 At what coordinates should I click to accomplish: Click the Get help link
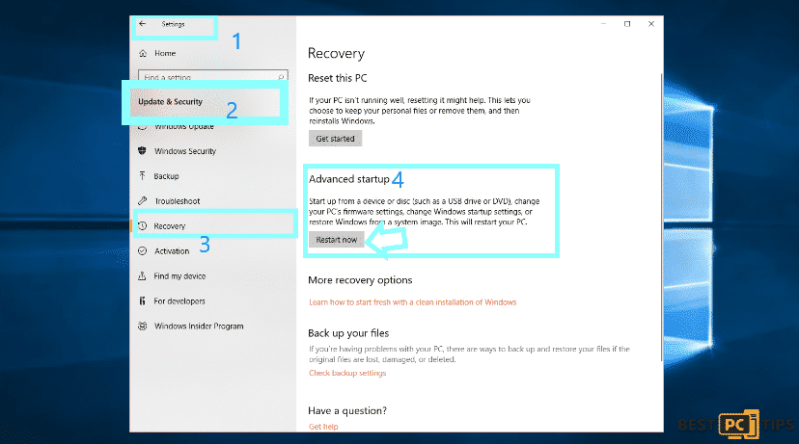pyautogui.click(x=323, y=427)
